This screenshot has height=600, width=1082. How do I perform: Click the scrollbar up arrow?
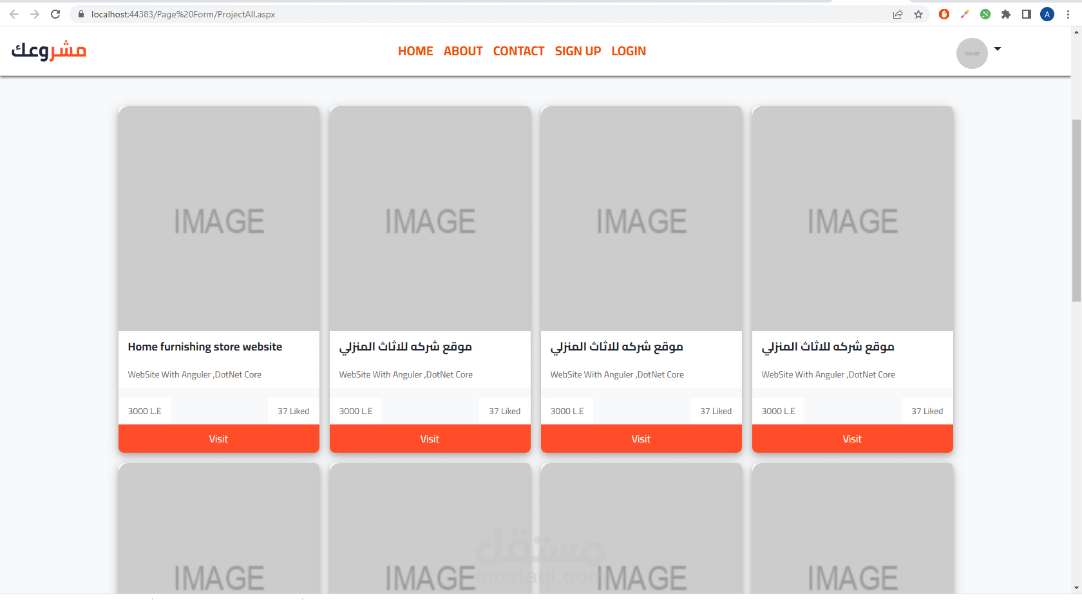click(1076, 32)
